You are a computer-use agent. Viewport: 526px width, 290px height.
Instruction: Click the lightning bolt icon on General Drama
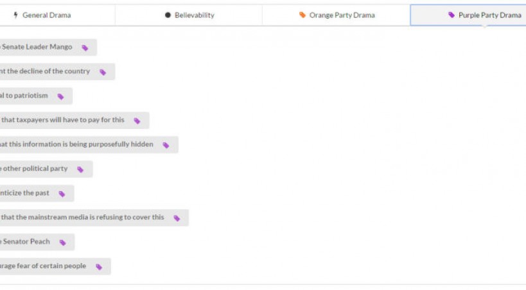click(x=15, y=15)
